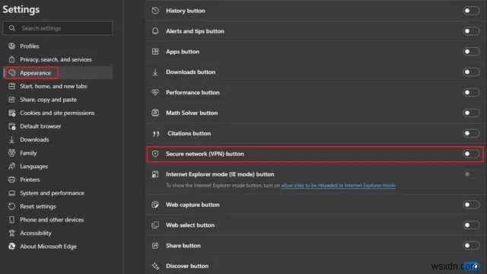Screen dimensions: 487x274
Task: Click the Profiles sidebar icon
Action: tap(12, 46)
